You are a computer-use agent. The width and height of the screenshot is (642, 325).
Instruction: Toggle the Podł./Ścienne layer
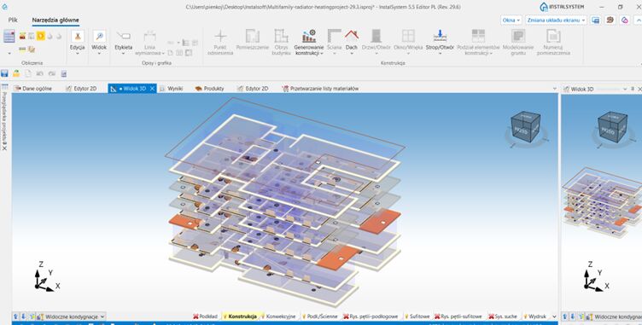tap(320, 316)
